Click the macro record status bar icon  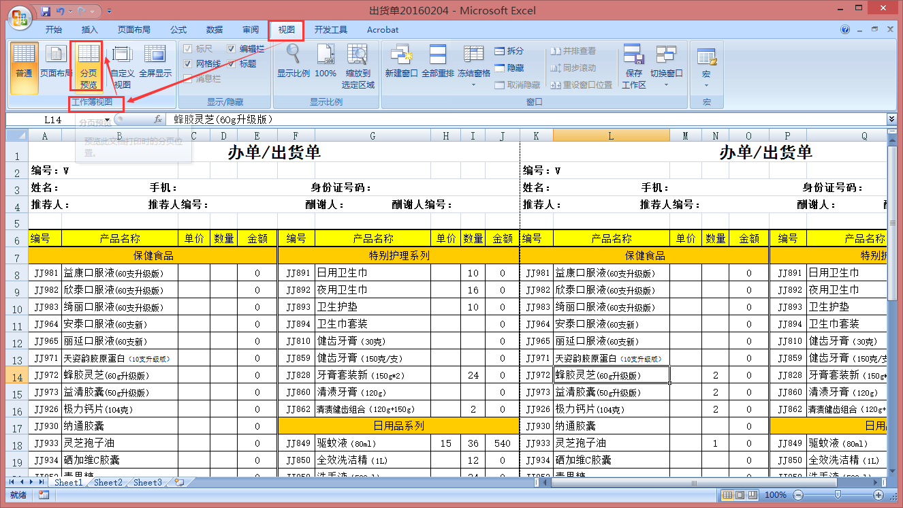tap(44, 495)
